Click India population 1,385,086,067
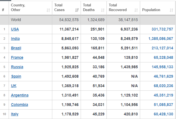This screenshot has width=176, height=119. click(161, 39)
